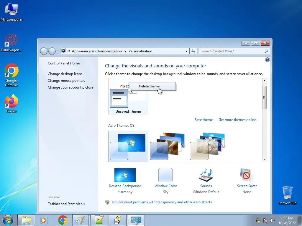Click the Personalization breadcrumb
302x226 pixels.
[140, 51]
